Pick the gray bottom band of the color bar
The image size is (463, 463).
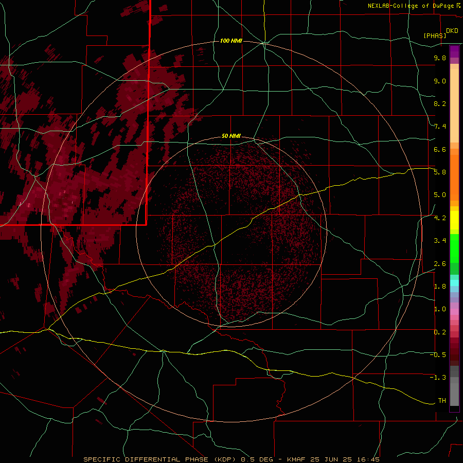click(454, 391)
